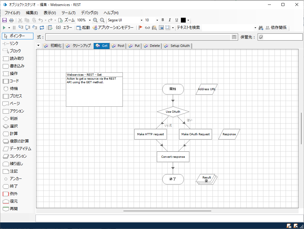Click the Zoom in magnifier icon
The image size is (304, 229).
(x=95, y=20)
